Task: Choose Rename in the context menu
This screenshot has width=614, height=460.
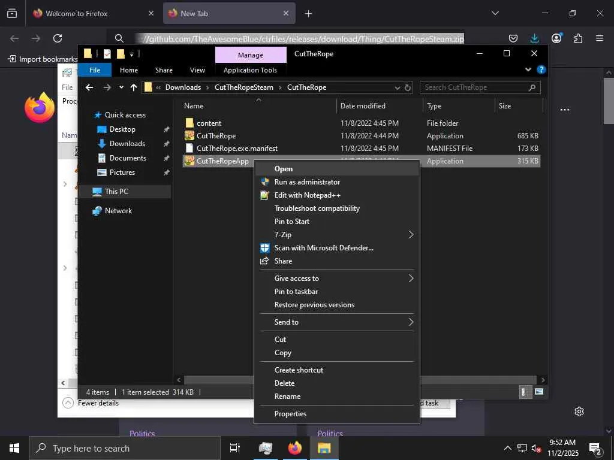Action: coord(337,397)
